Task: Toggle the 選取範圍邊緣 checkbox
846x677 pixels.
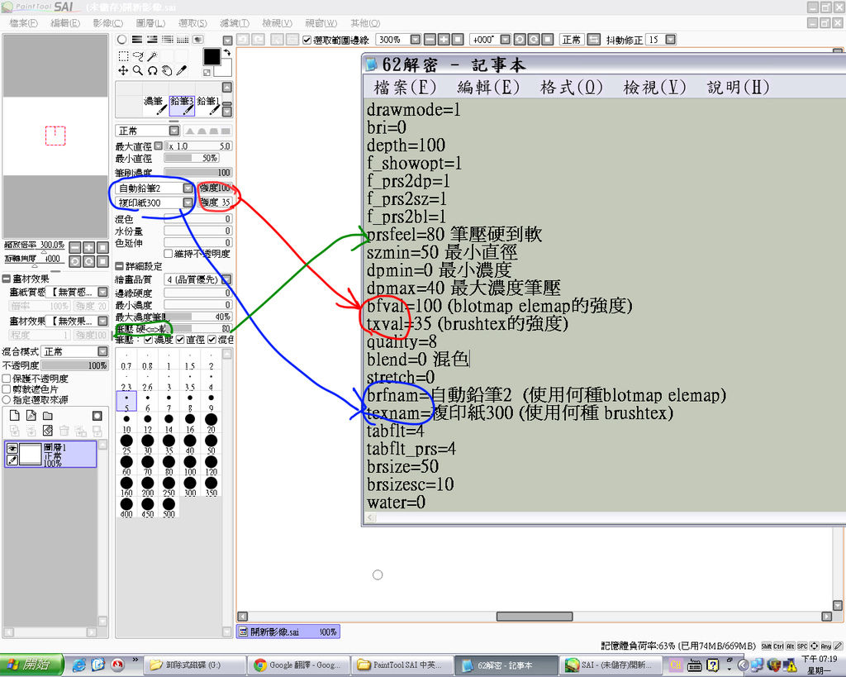Action: point(307,40)
